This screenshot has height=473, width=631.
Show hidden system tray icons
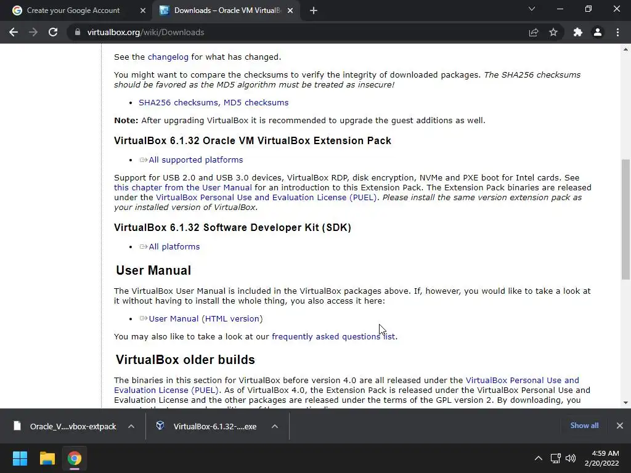point(538,458)
